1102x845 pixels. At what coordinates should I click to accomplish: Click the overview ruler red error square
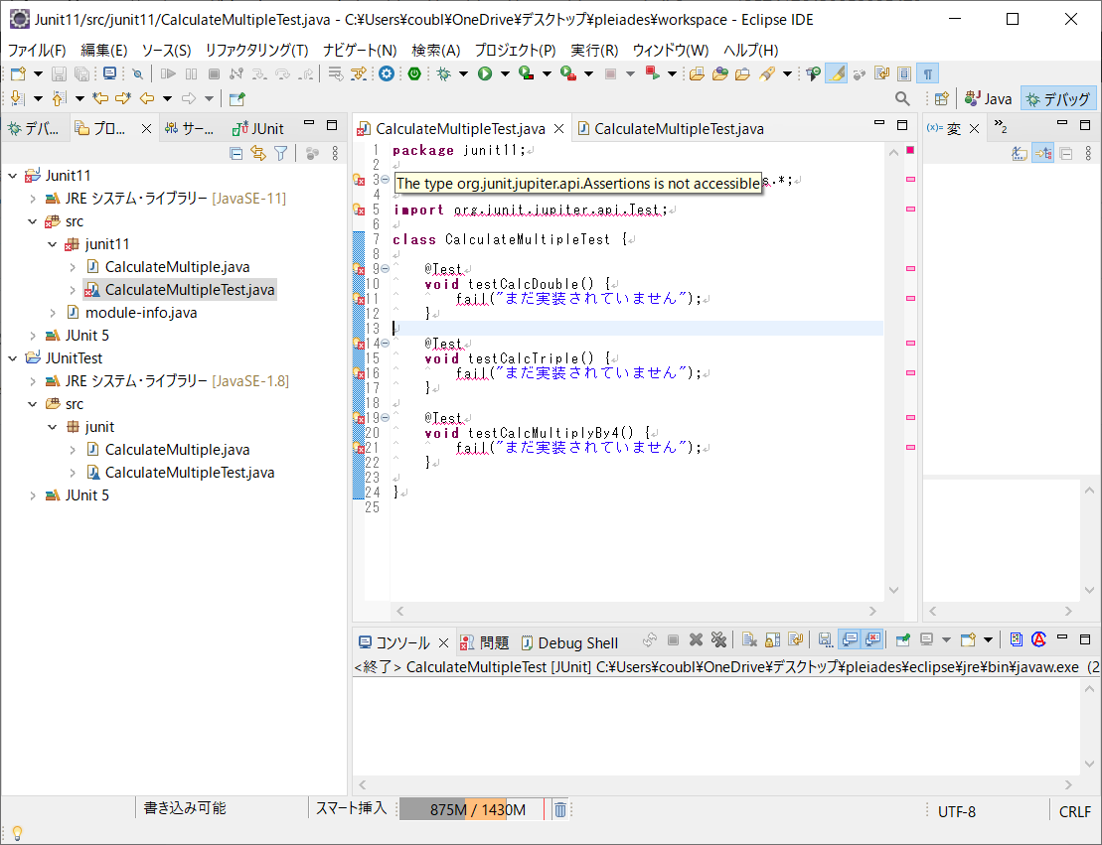(910, 150)
